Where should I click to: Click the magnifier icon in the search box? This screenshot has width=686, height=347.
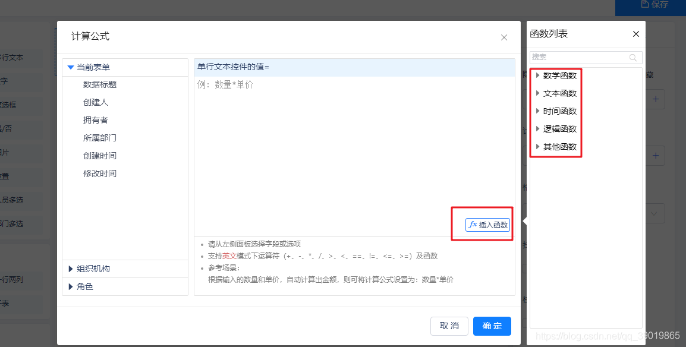(x=633, y=57)
